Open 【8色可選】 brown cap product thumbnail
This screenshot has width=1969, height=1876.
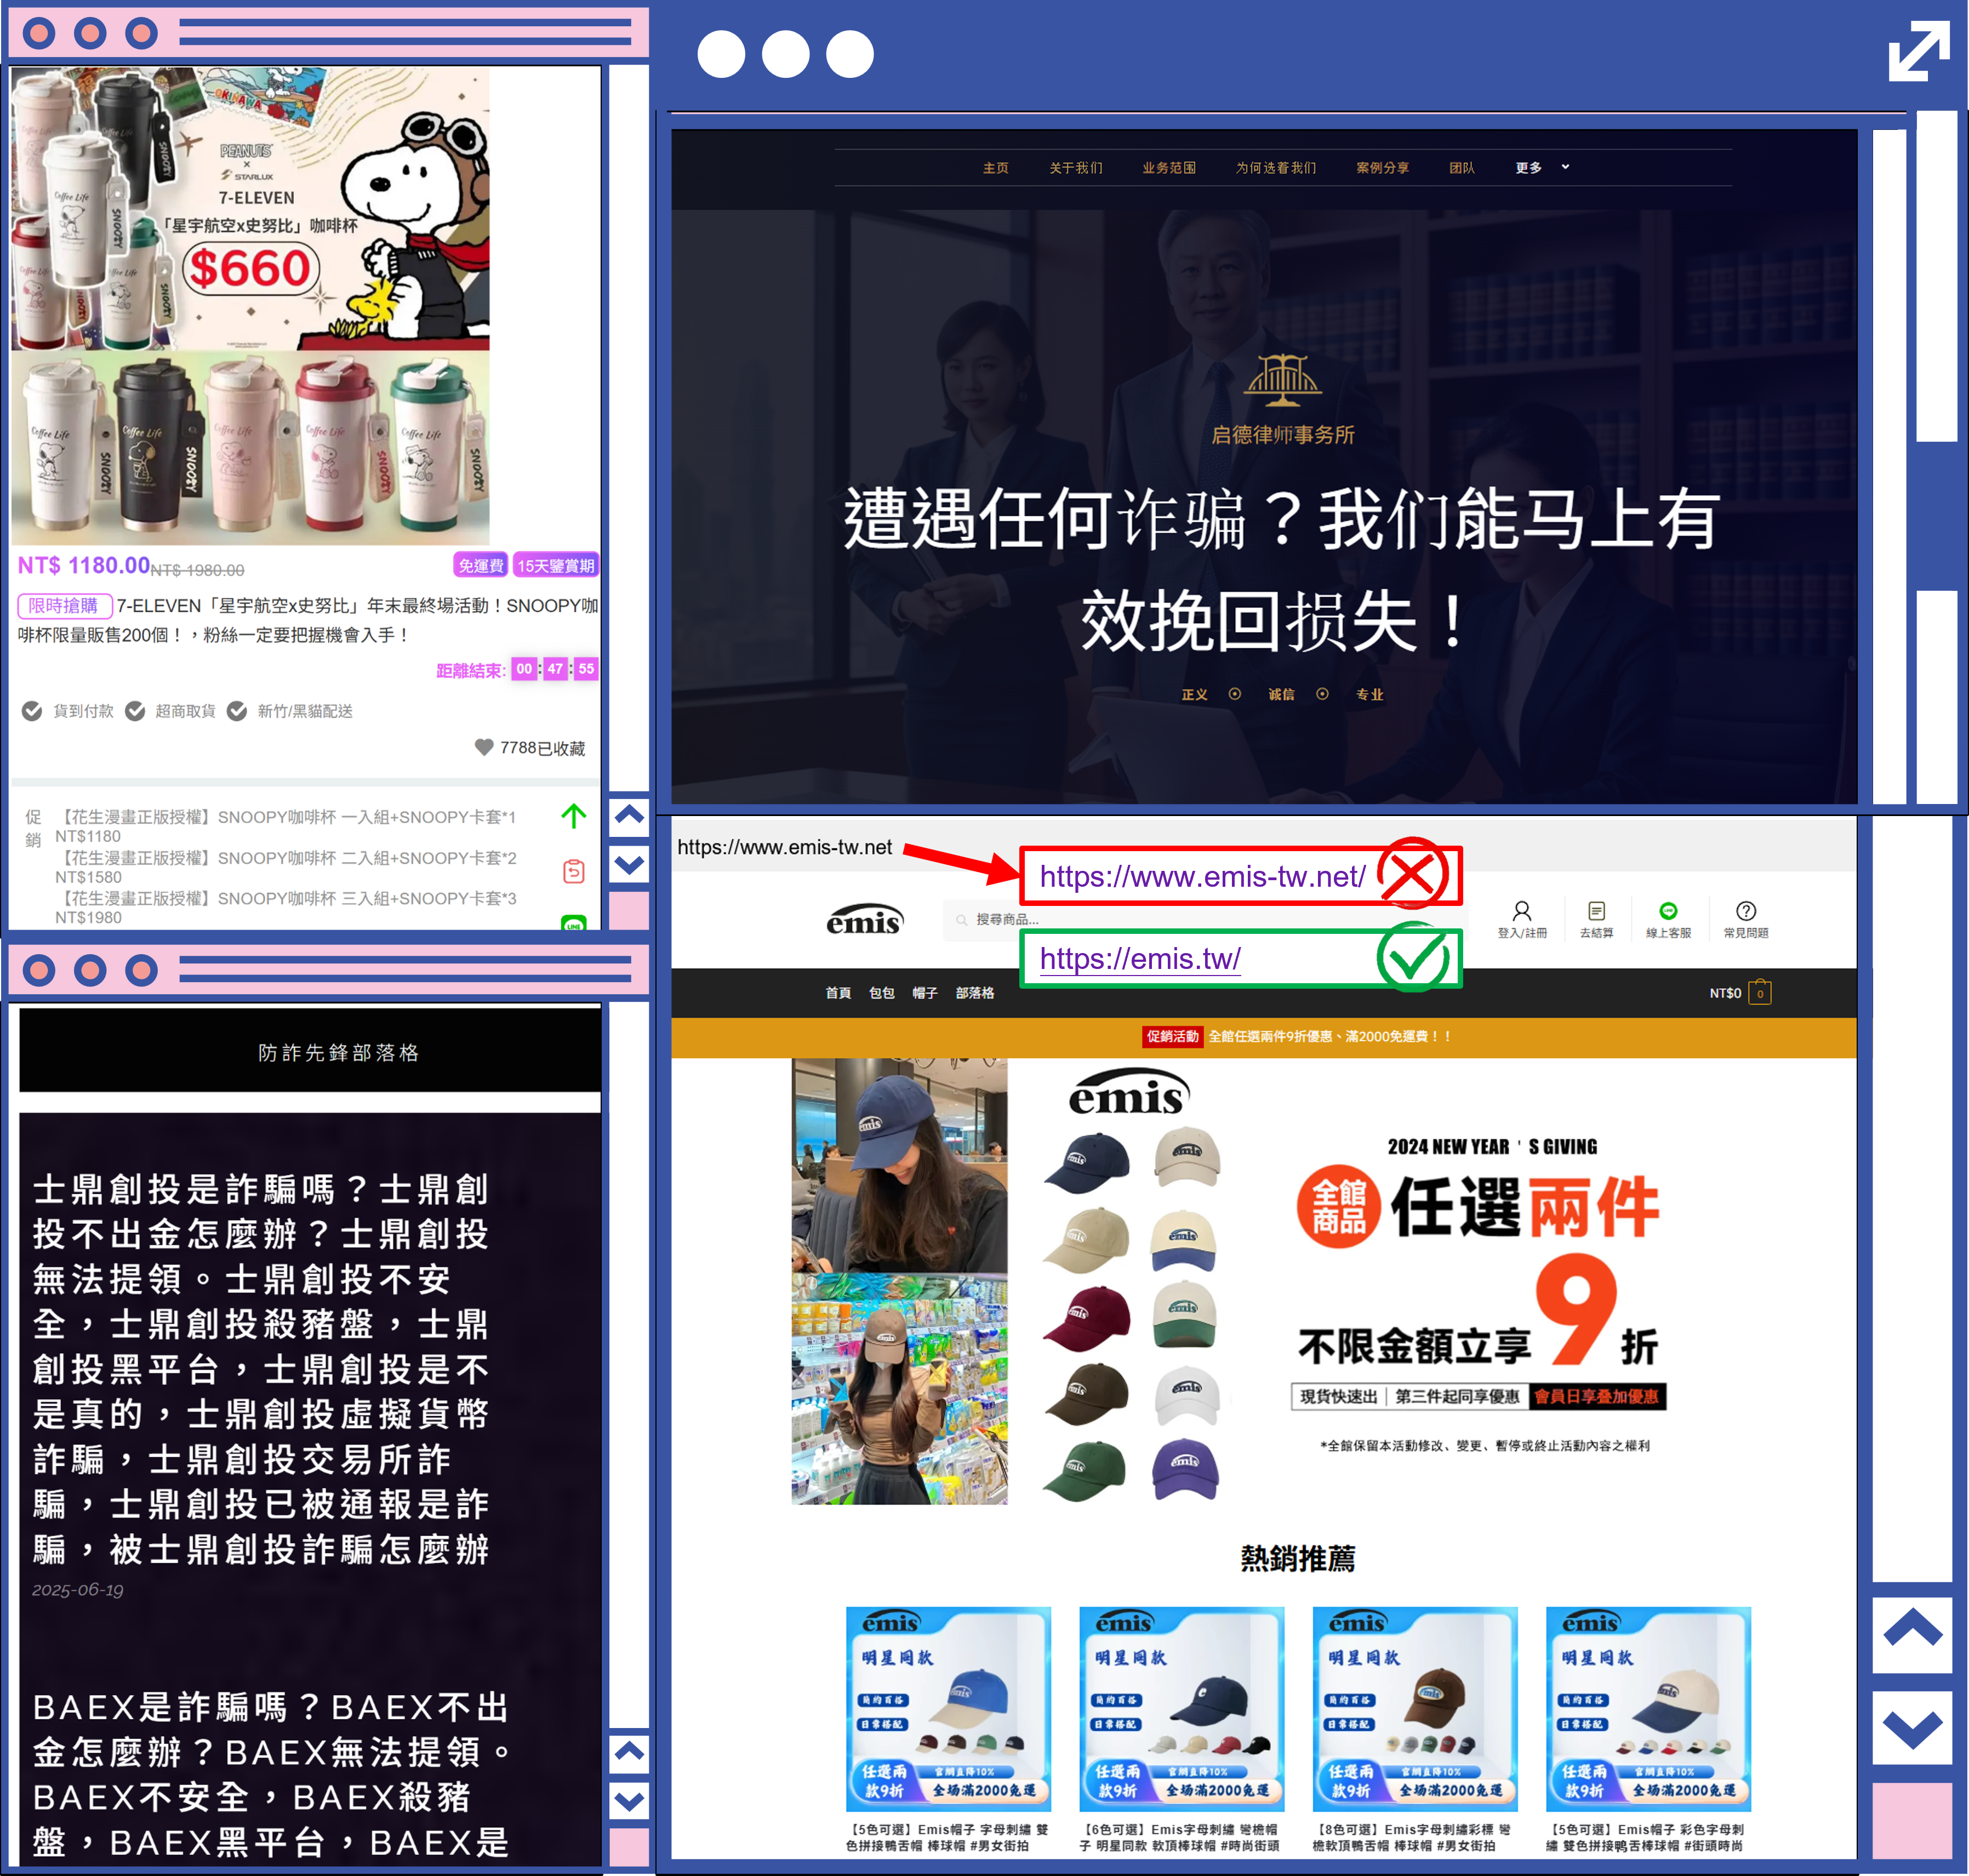coord(1414,1708)
